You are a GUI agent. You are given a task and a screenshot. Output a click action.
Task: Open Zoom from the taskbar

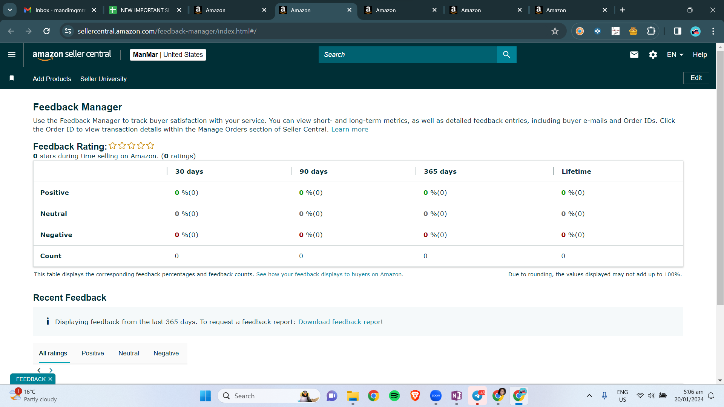(436, 396)
